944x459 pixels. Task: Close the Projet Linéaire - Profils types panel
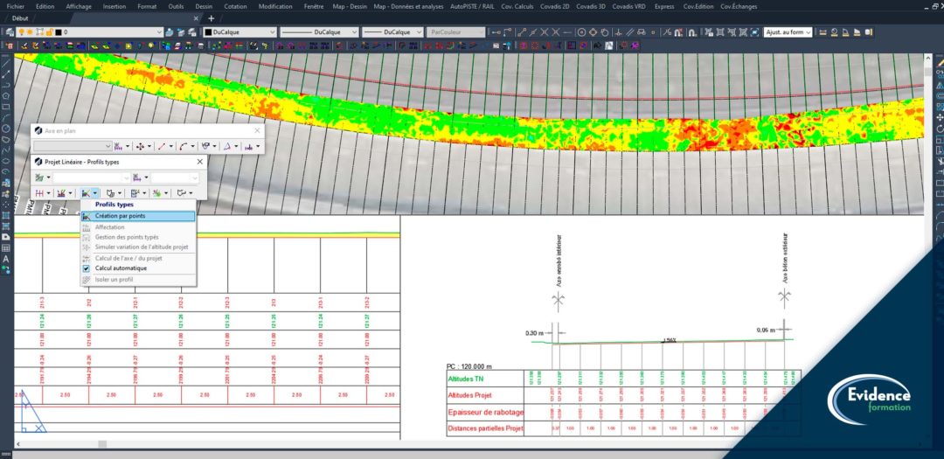tap(200, 162)
